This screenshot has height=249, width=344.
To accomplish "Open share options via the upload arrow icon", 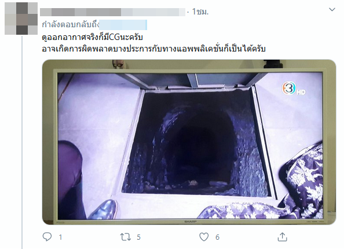I will tap(283, 237).
